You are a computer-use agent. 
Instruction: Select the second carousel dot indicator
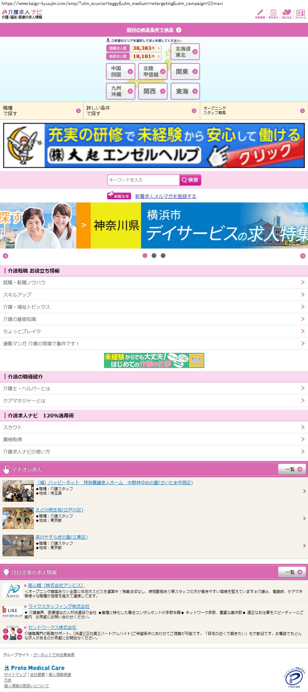tap(154, 255)
